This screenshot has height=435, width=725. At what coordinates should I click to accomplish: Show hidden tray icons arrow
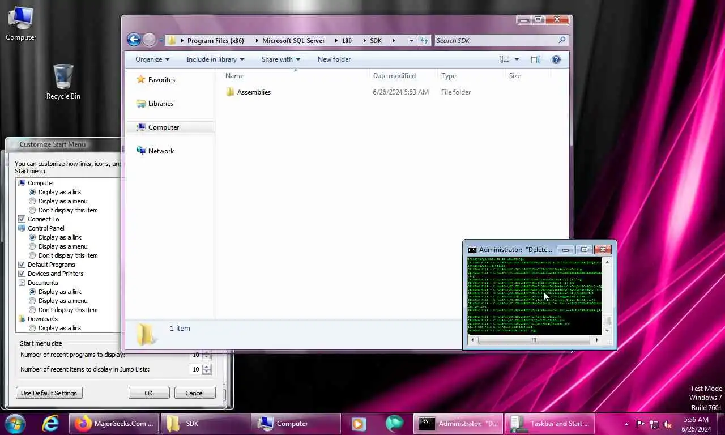click(626, 424)
